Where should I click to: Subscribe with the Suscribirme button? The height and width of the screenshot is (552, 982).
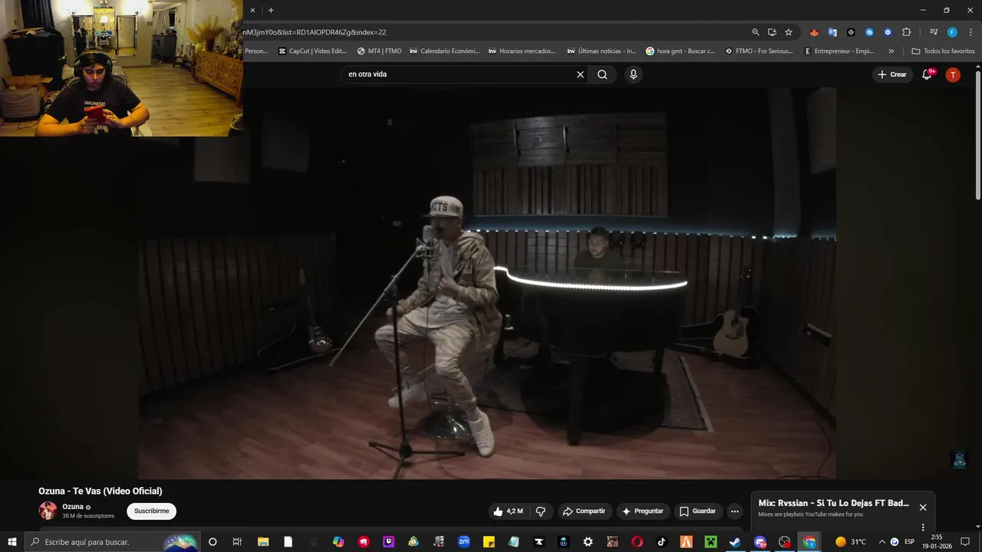tap(151, 511)
